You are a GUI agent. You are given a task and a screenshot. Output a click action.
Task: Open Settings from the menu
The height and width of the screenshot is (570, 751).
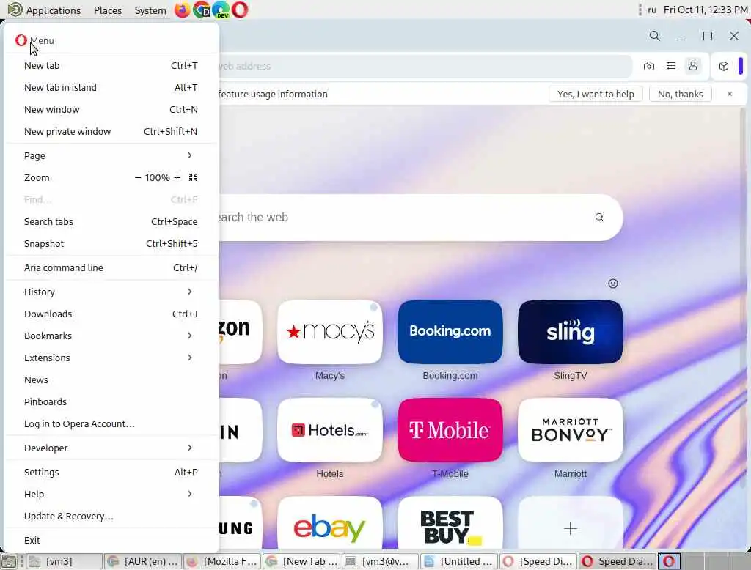(x=111, y=473)
